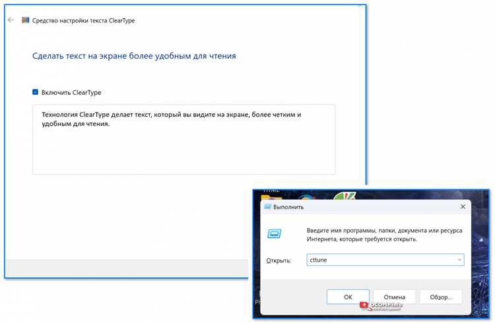The image size is (495, 323).
Task: Click the large Run program icon
Action: (274, 234)
